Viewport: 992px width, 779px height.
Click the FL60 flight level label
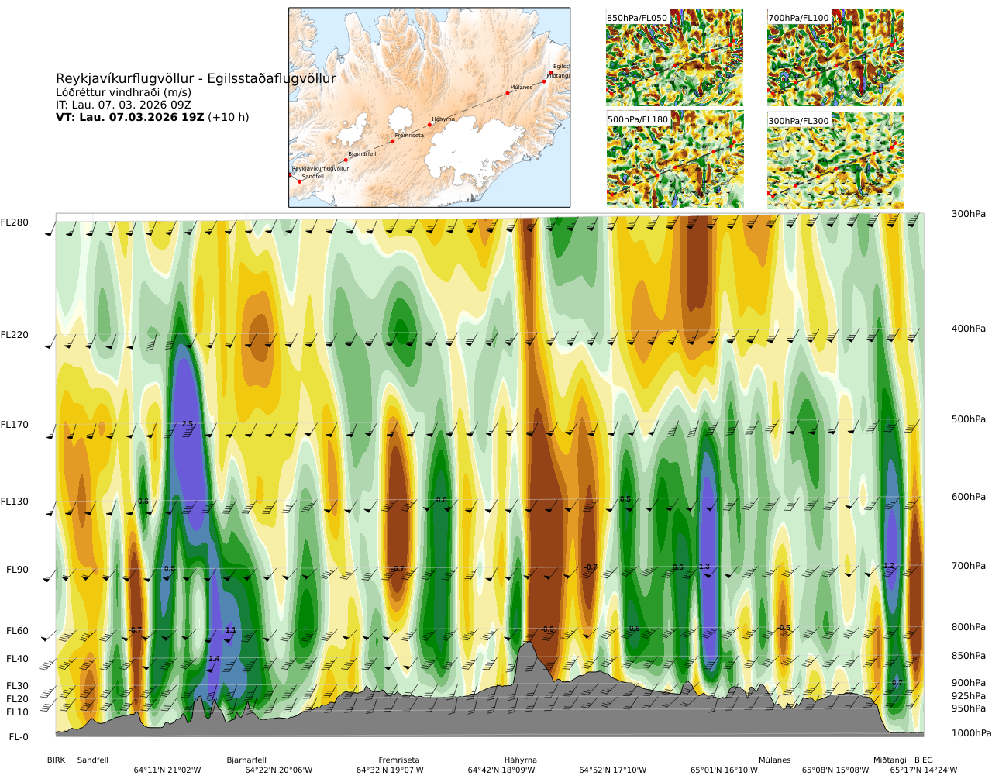(x=17, y=632)
